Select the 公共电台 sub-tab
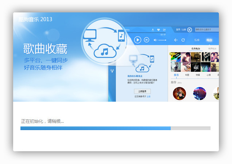This screenshot has width=232, height=164. click(x=196, y=48)
